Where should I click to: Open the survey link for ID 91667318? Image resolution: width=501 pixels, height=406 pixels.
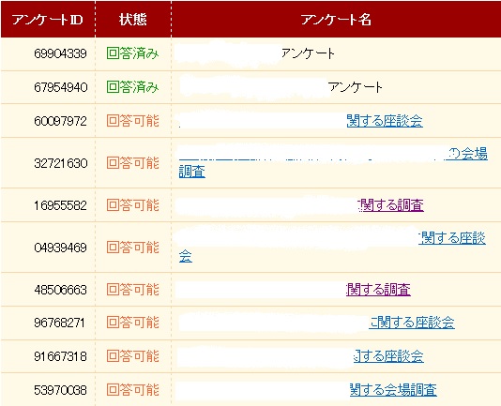[388, 356]
